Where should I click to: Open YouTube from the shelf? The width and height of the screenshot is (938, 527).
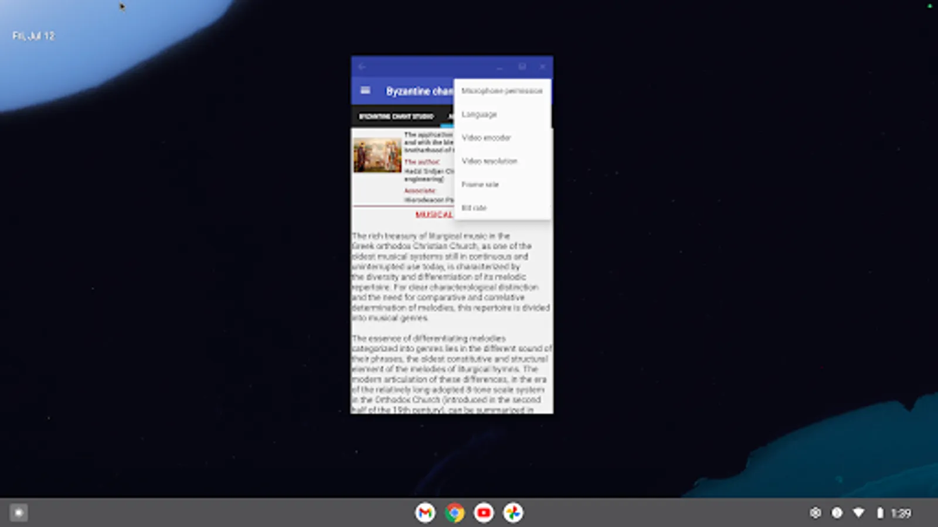pos(484,512)
